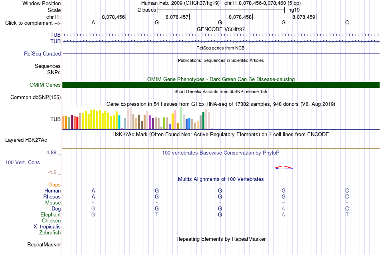380x254 pixels.
Task: Click the RefSeq Curated track label
Action: (42, 54)
